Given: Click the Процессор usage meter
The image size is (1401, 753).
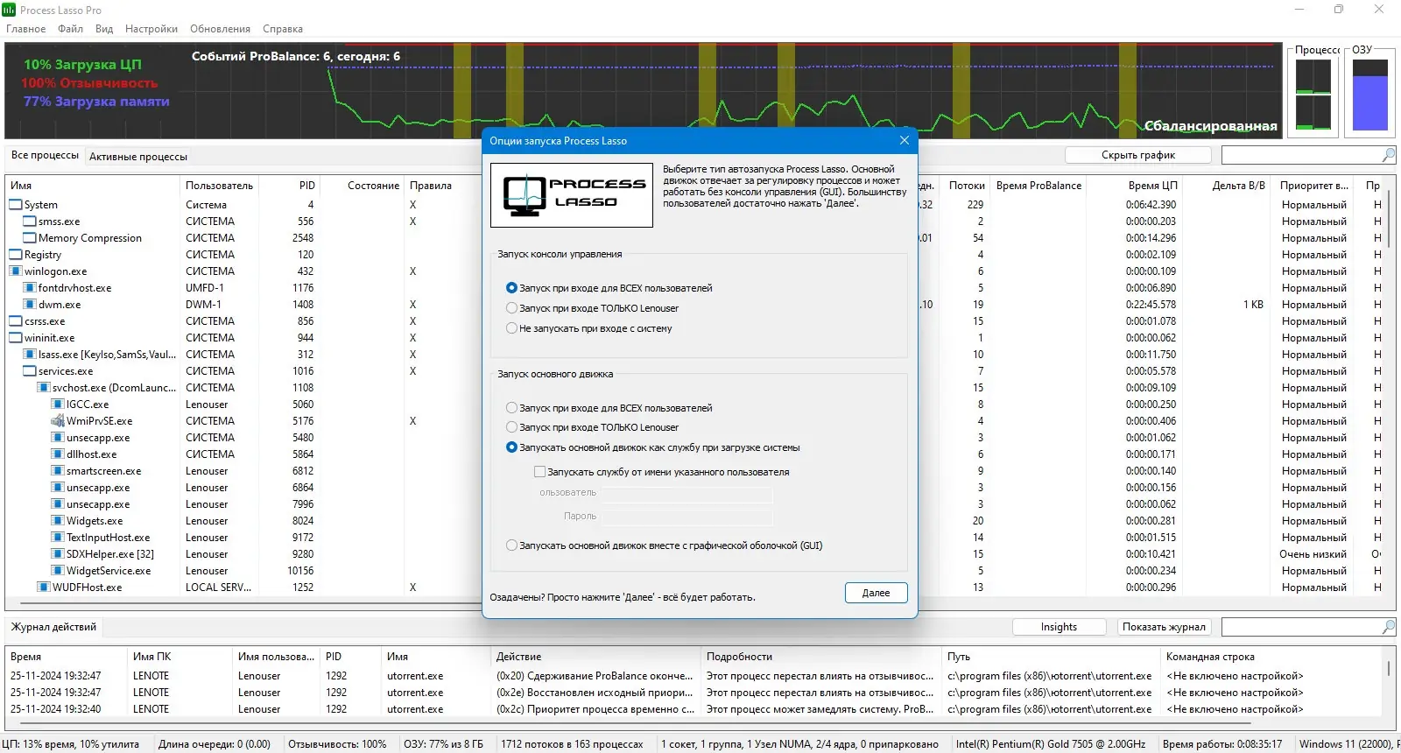Looking at the screenshot, I should (x=1313, y=95).
